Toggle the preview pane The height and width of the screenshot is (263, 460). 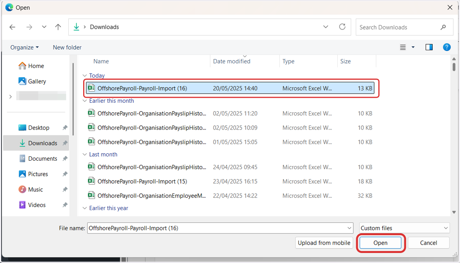pos(429,48)
